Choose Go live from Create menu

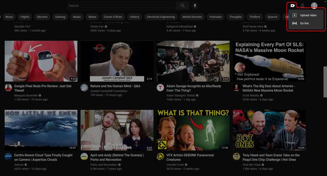[x=306, y=23]
